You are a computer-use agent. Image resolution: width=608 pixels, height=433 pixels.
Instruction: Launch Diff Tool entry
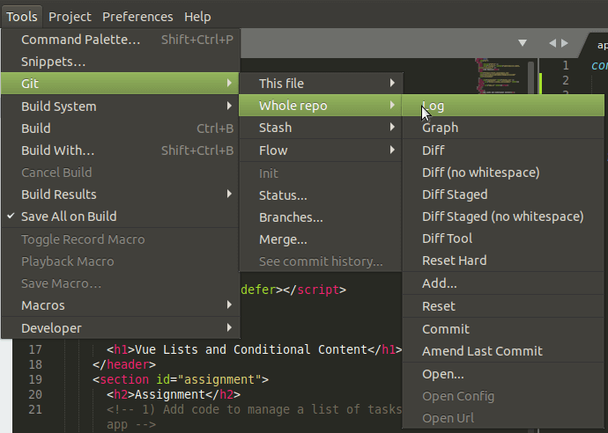pos(503,239)
